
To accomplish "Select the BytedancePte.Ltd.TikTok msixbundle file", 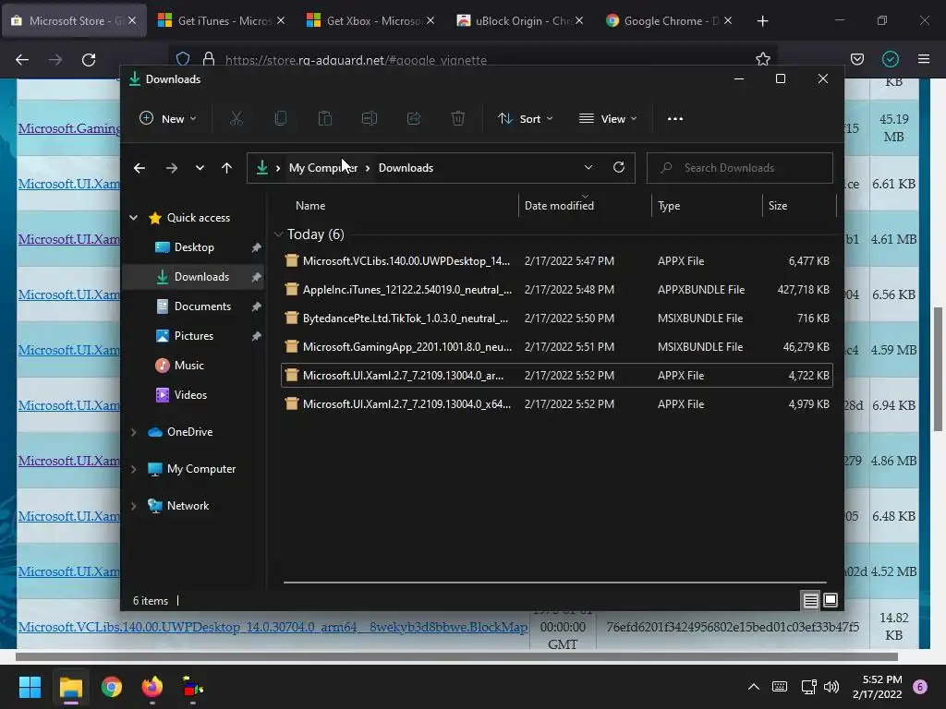I will point(556,318).
